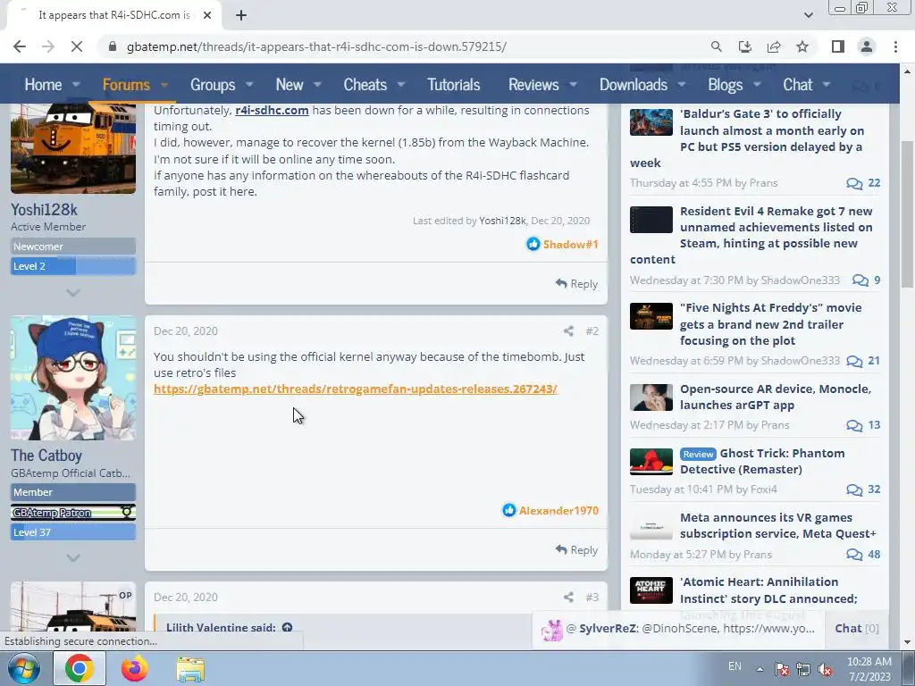Viewport: 915px width, 686px height.
Task: Reply to The Catboy's post
Action: point(576,550)
